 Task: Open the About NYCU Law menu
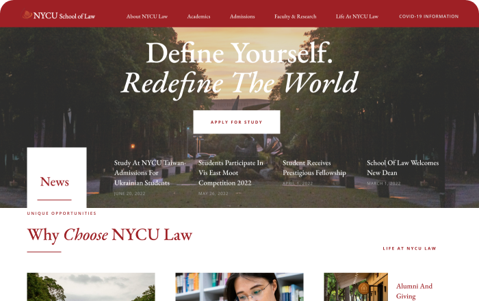[147, 16]
